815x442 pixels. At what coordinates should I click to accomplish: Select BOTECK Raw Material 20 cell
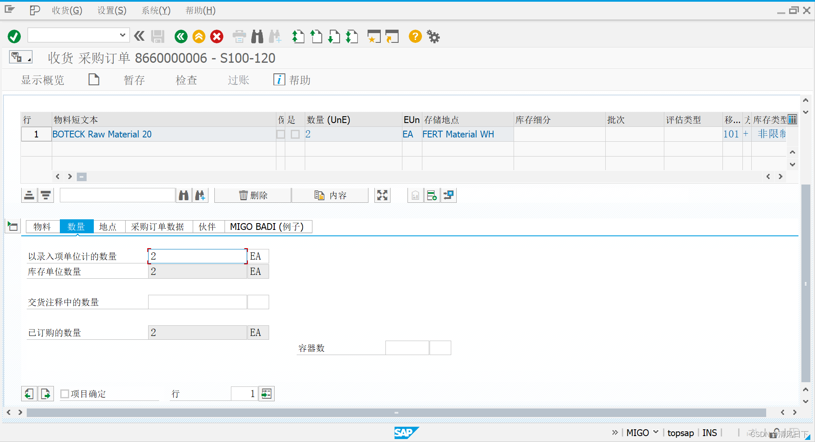point(164,134)
